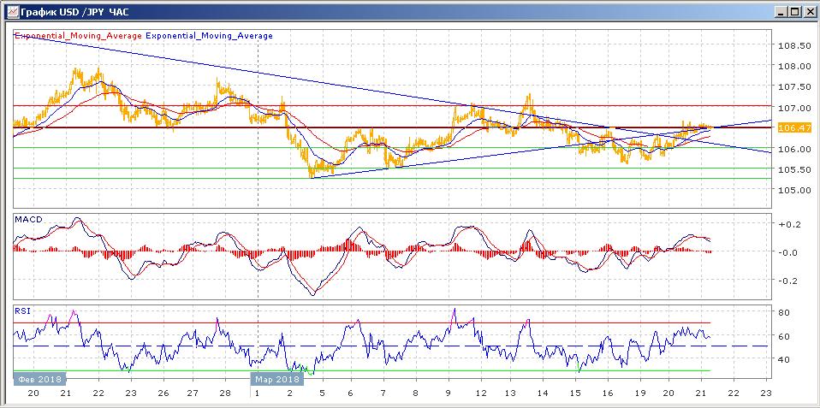Click the RSI 80 level axis label
This screenshot has width=820, height=408.
pos(782,313)
